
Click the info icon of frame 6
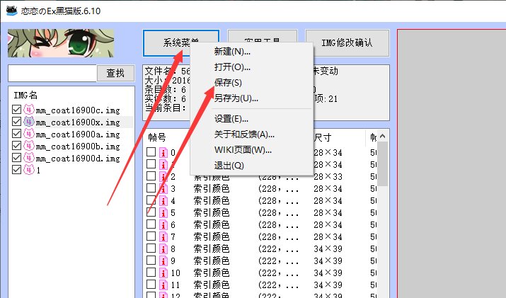[x=163, y=224]
